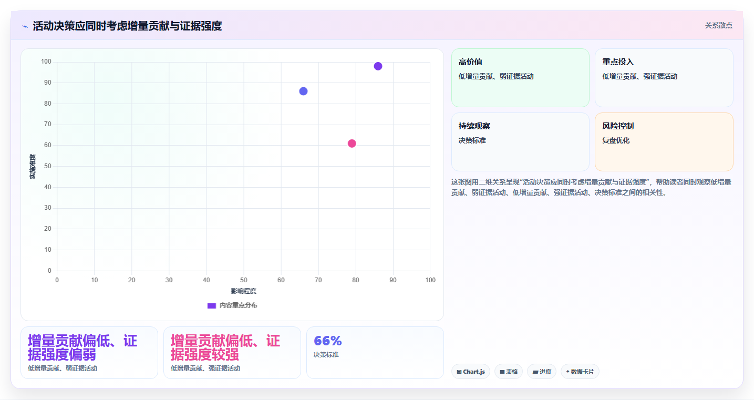
Task: Click the 表格 tag
Action: [509, 372]
